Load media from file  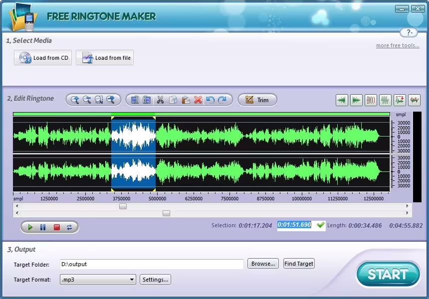(105, 58)
